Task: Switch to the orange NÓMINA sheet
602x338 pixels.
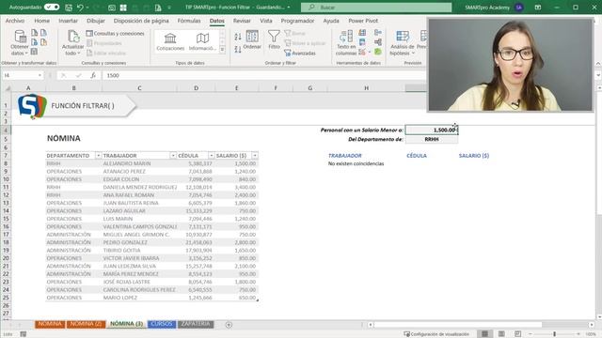Action: pyautogui.click(x=50, y=324)
